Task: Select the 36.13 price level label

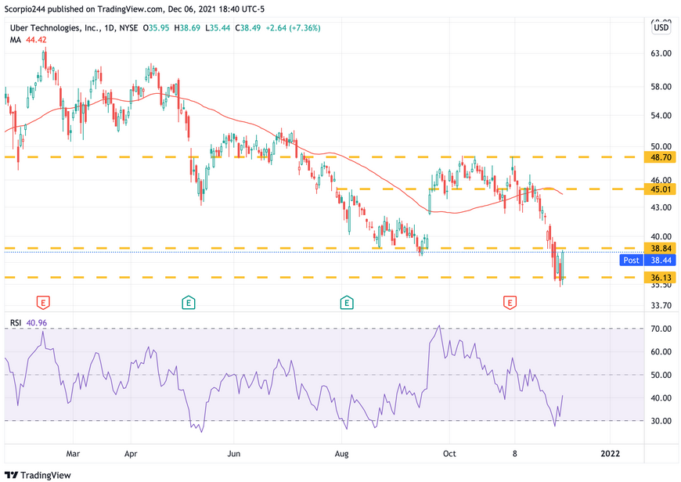Action: (661, 278)
